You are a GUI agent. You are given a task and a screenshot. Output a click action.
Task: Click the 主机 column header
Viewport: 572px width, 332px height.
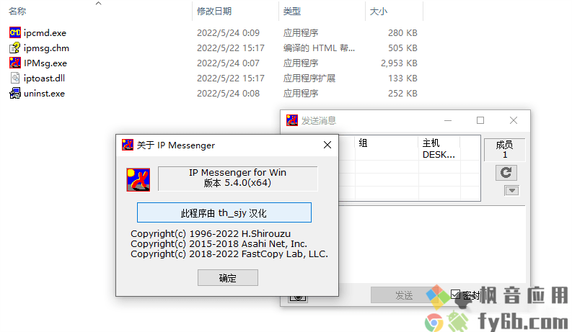pyautogui.click(x=431, y=143)
